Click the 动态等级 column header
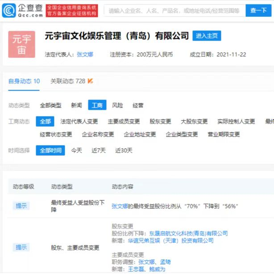This screenshot has width=274, height=274. tap(23, 187)
